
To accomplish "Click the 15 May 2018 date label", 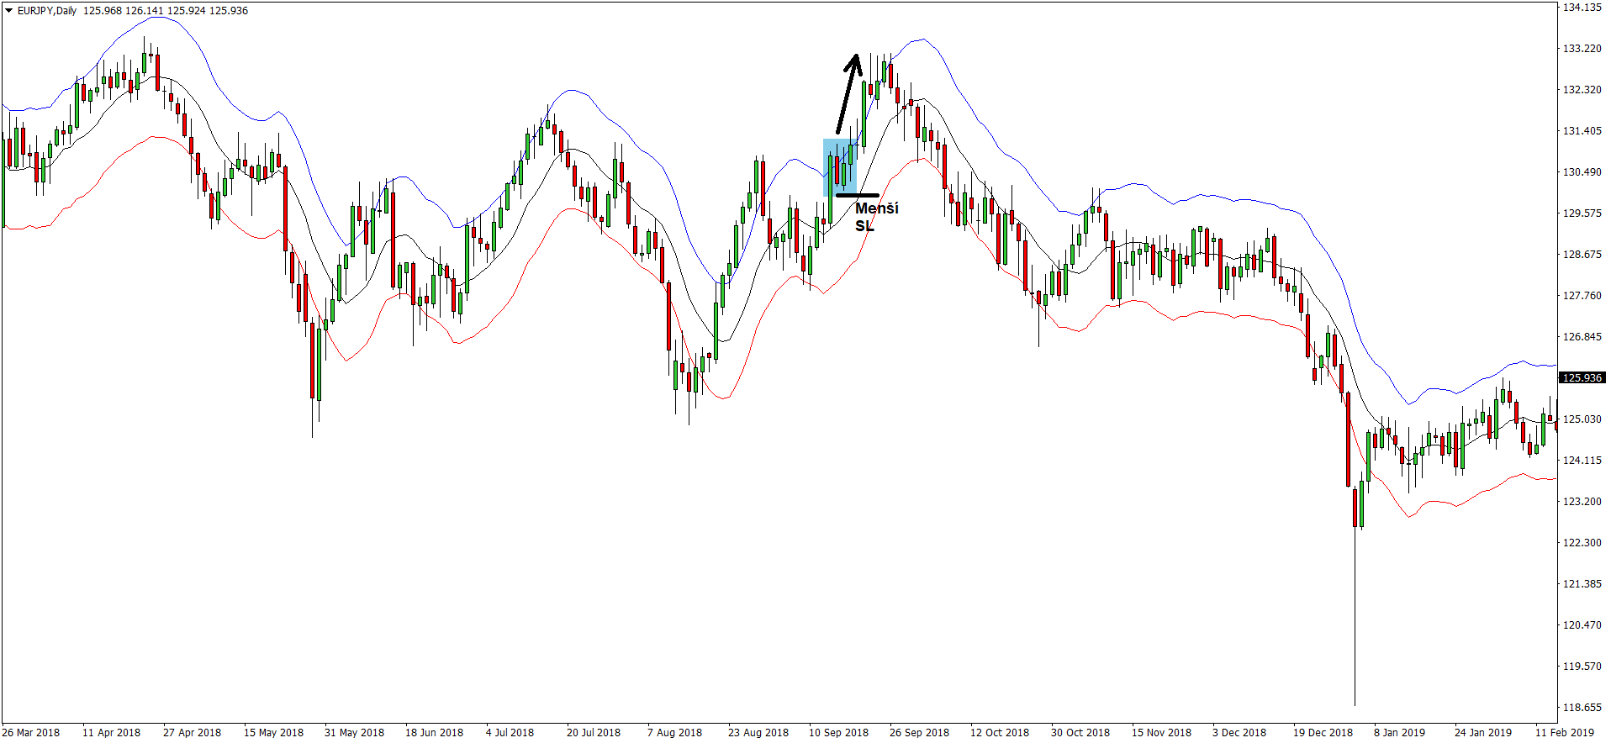I will pos(273,733).
